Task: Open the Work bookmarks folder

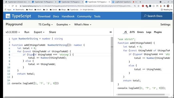Action: 38,10
